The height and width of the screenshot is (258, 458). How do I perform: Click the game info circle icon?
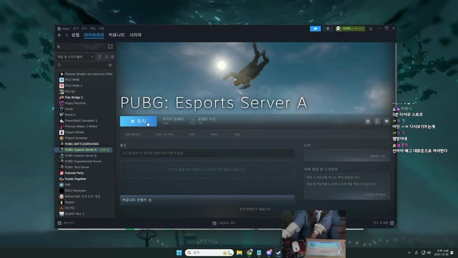click(x=376, y=121)
